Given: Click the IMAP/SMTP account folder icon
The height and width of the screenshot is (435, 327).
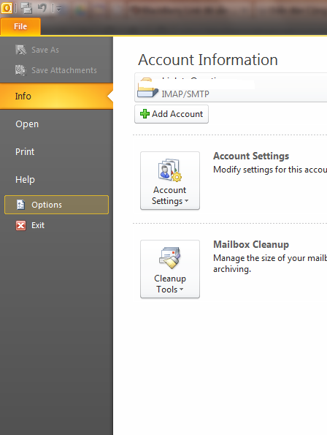Looking at the screenshot, I should coord(147,88).
